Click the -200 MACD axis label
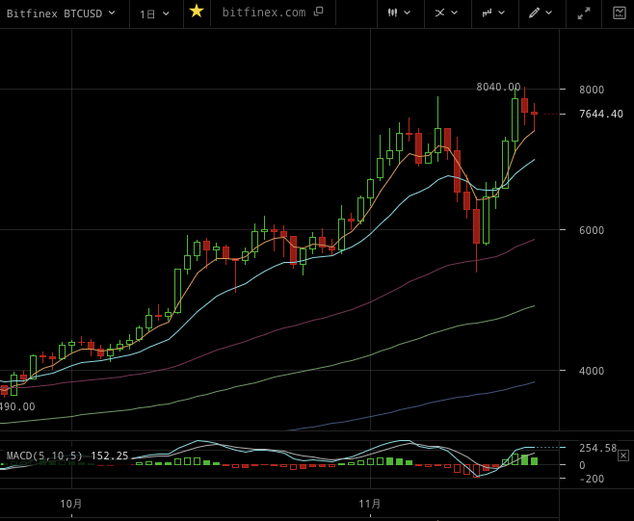This screenshot has height=521, width=634. [x=592, y=479]
